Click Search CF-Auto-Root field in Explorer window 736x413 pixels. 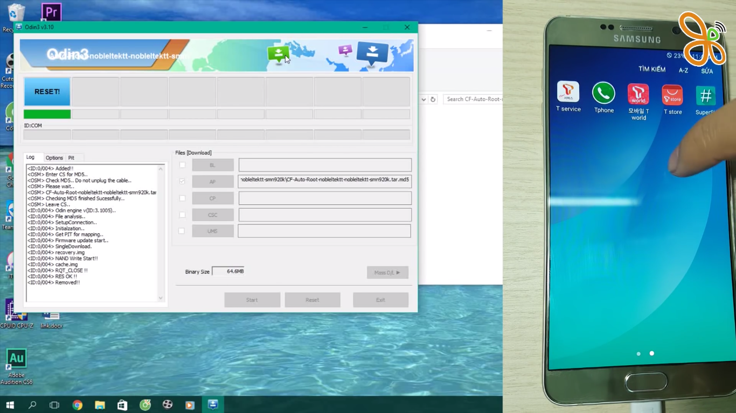[x=473, y=99]
